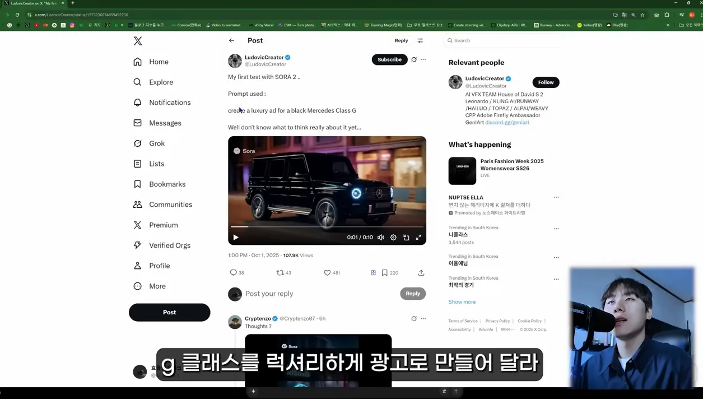703x399 pixels.
Task: Reload the page in browser toolbar
Action: tap(17, 15)
